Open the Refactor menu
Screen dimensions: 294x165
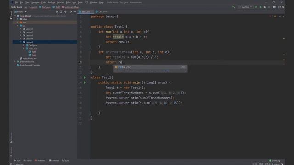tap(60, 2)
